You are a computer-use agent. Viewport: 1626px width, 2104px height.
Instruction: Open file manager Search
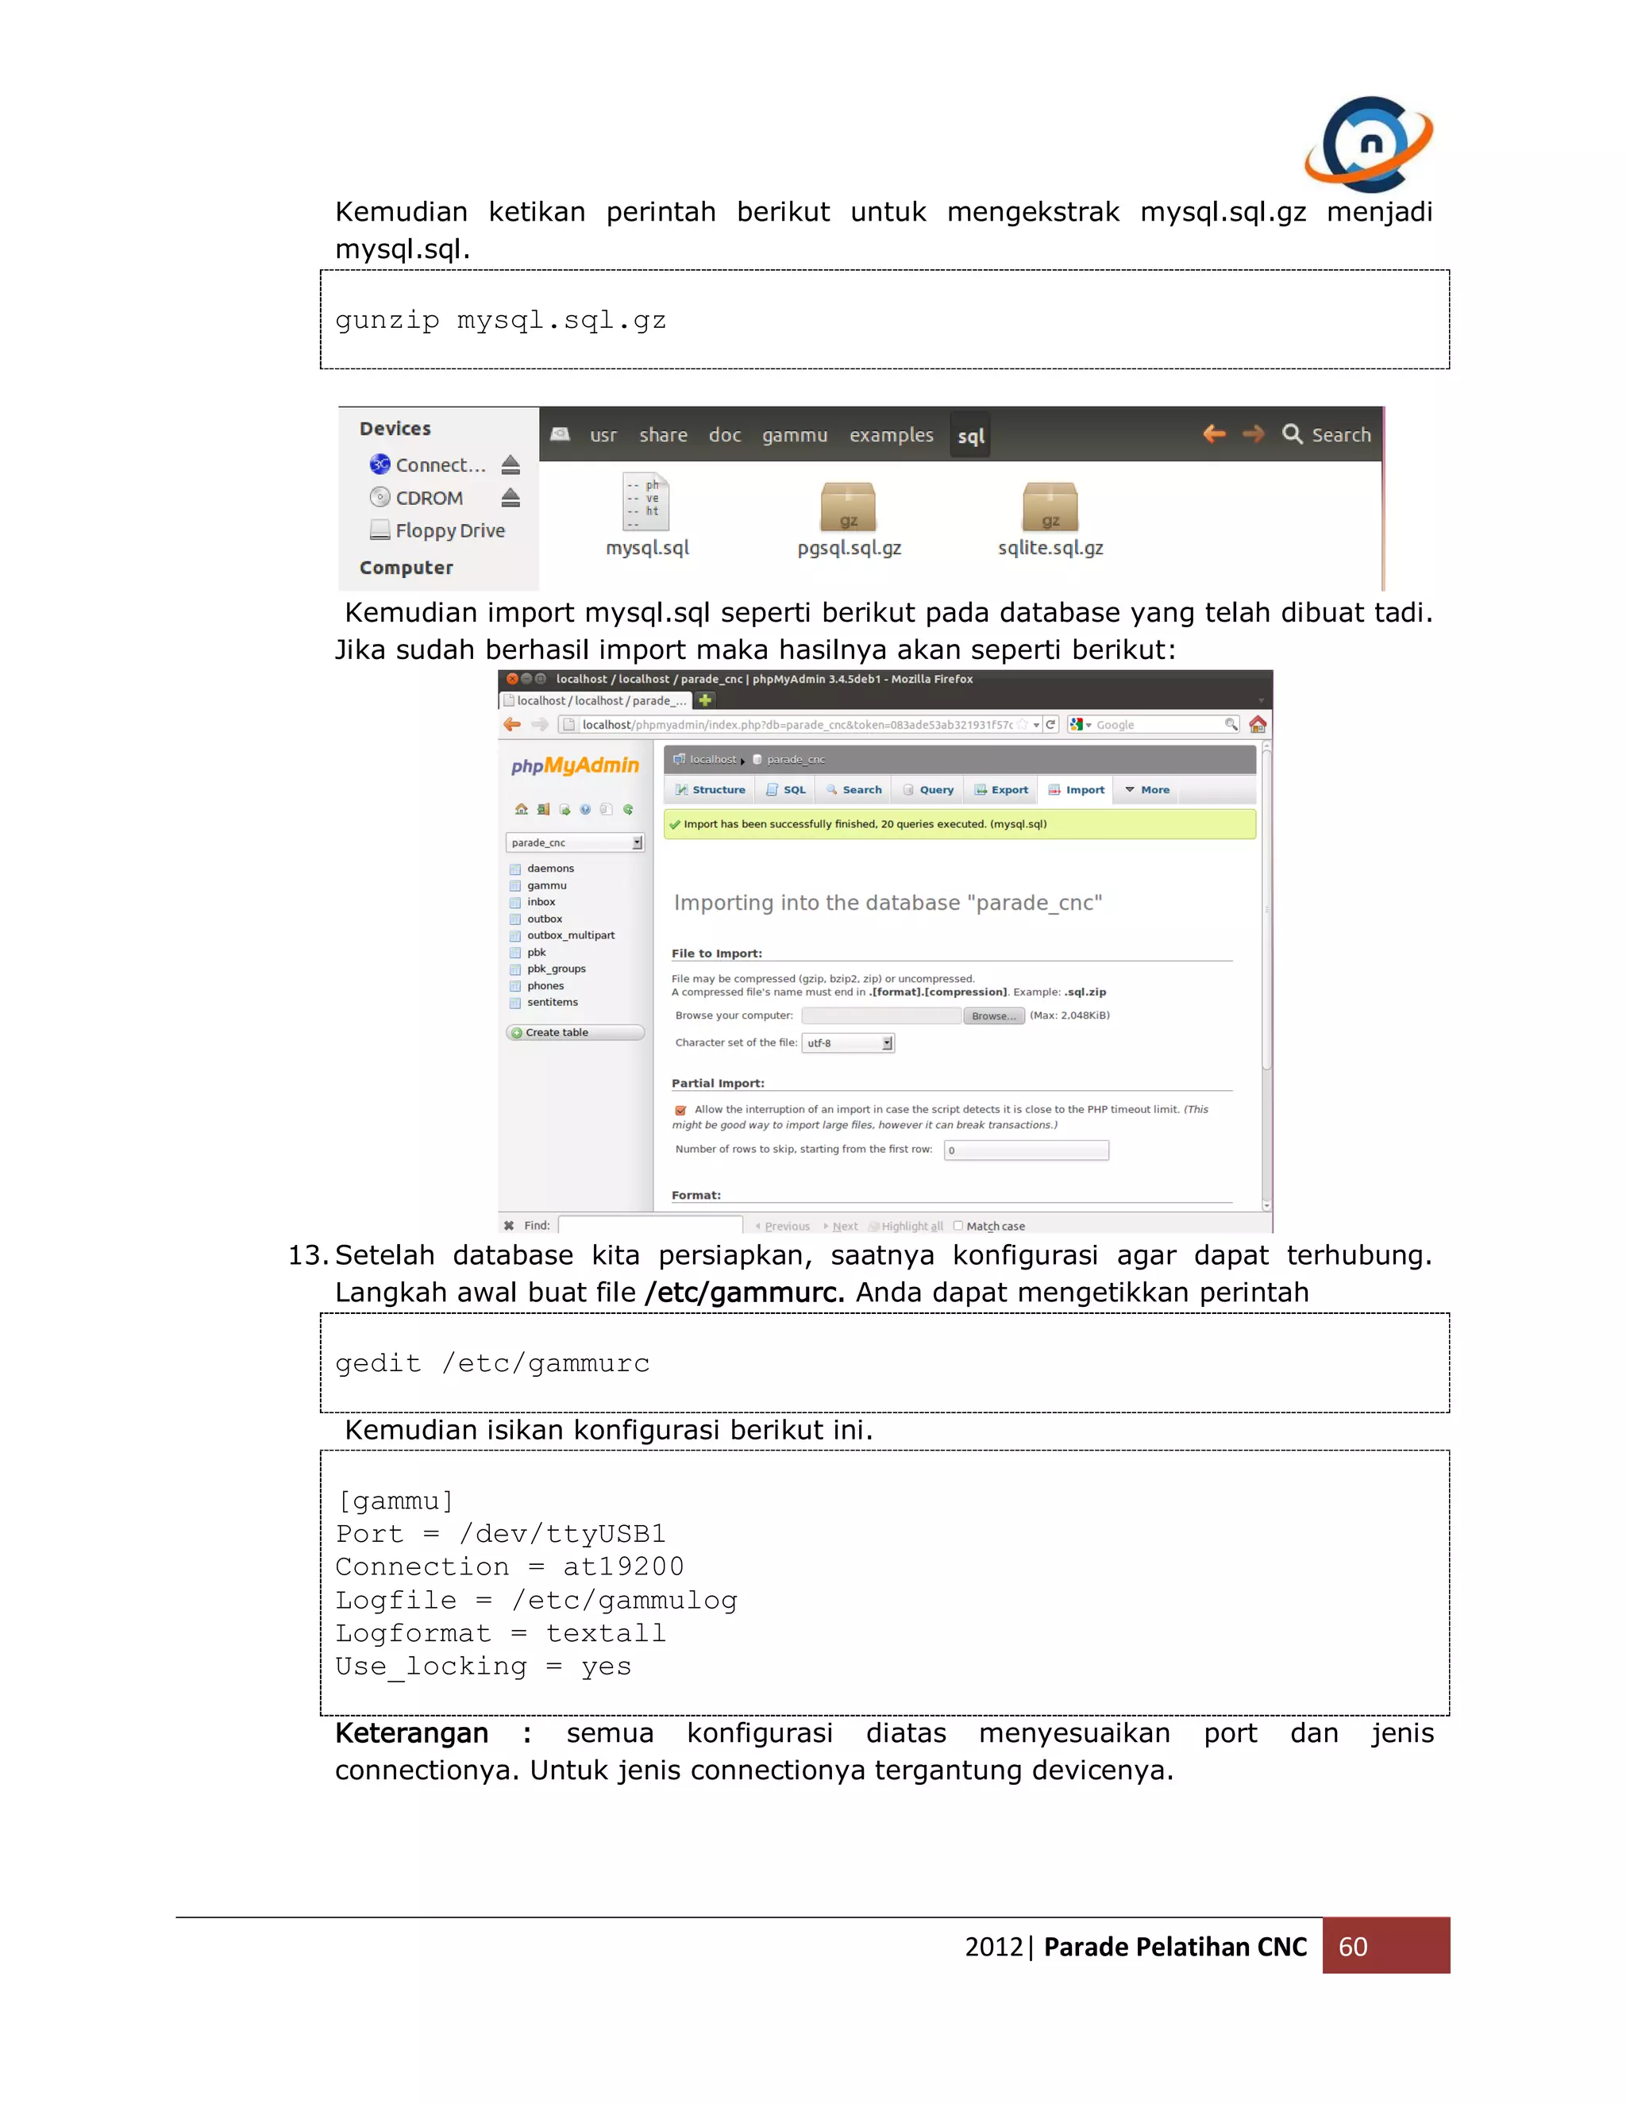click(x=1327, y=434)
